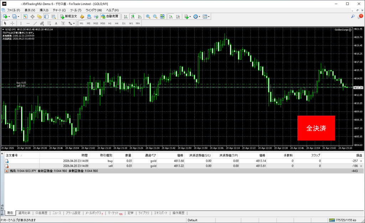
Task: Select the crosshair cursor tool
Action: click(12, 23)
